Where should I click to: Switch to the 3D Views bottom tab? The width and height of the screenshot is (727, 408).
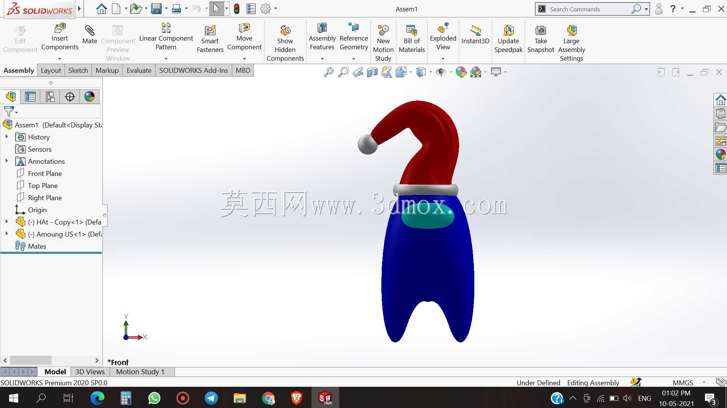(90, 372)
